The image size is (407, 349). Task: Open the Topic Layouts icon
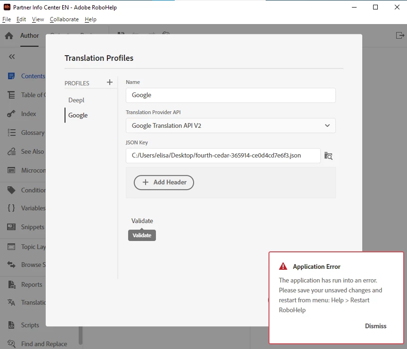click(x=11, y=247)
